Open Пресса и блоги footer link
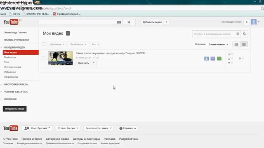This screenshot has width=264, height=148. point(32,139)
